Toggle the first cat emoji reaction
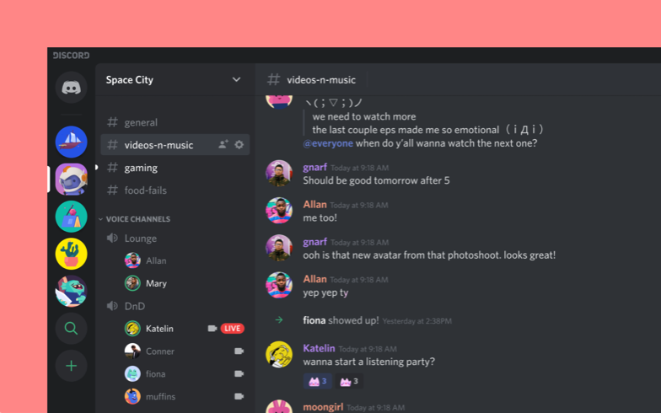The height and width of the screenshot is (413, 661). tap(317, 381)
